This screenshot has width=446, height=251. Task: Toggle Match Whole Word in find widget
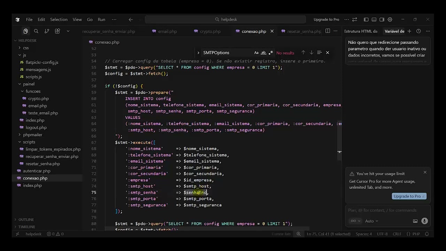263,53
